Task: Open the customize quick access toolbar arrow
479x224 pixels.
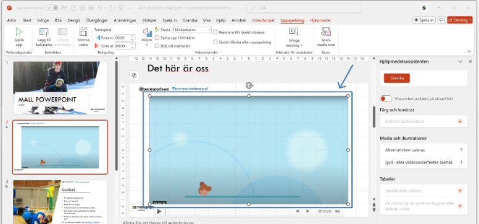Action: (130, 8)
